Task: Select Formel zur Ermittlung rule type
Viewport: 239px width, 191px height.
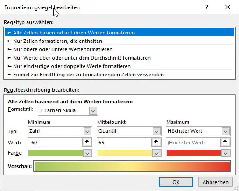Action: pyautogui.click(x=119, y=75)
